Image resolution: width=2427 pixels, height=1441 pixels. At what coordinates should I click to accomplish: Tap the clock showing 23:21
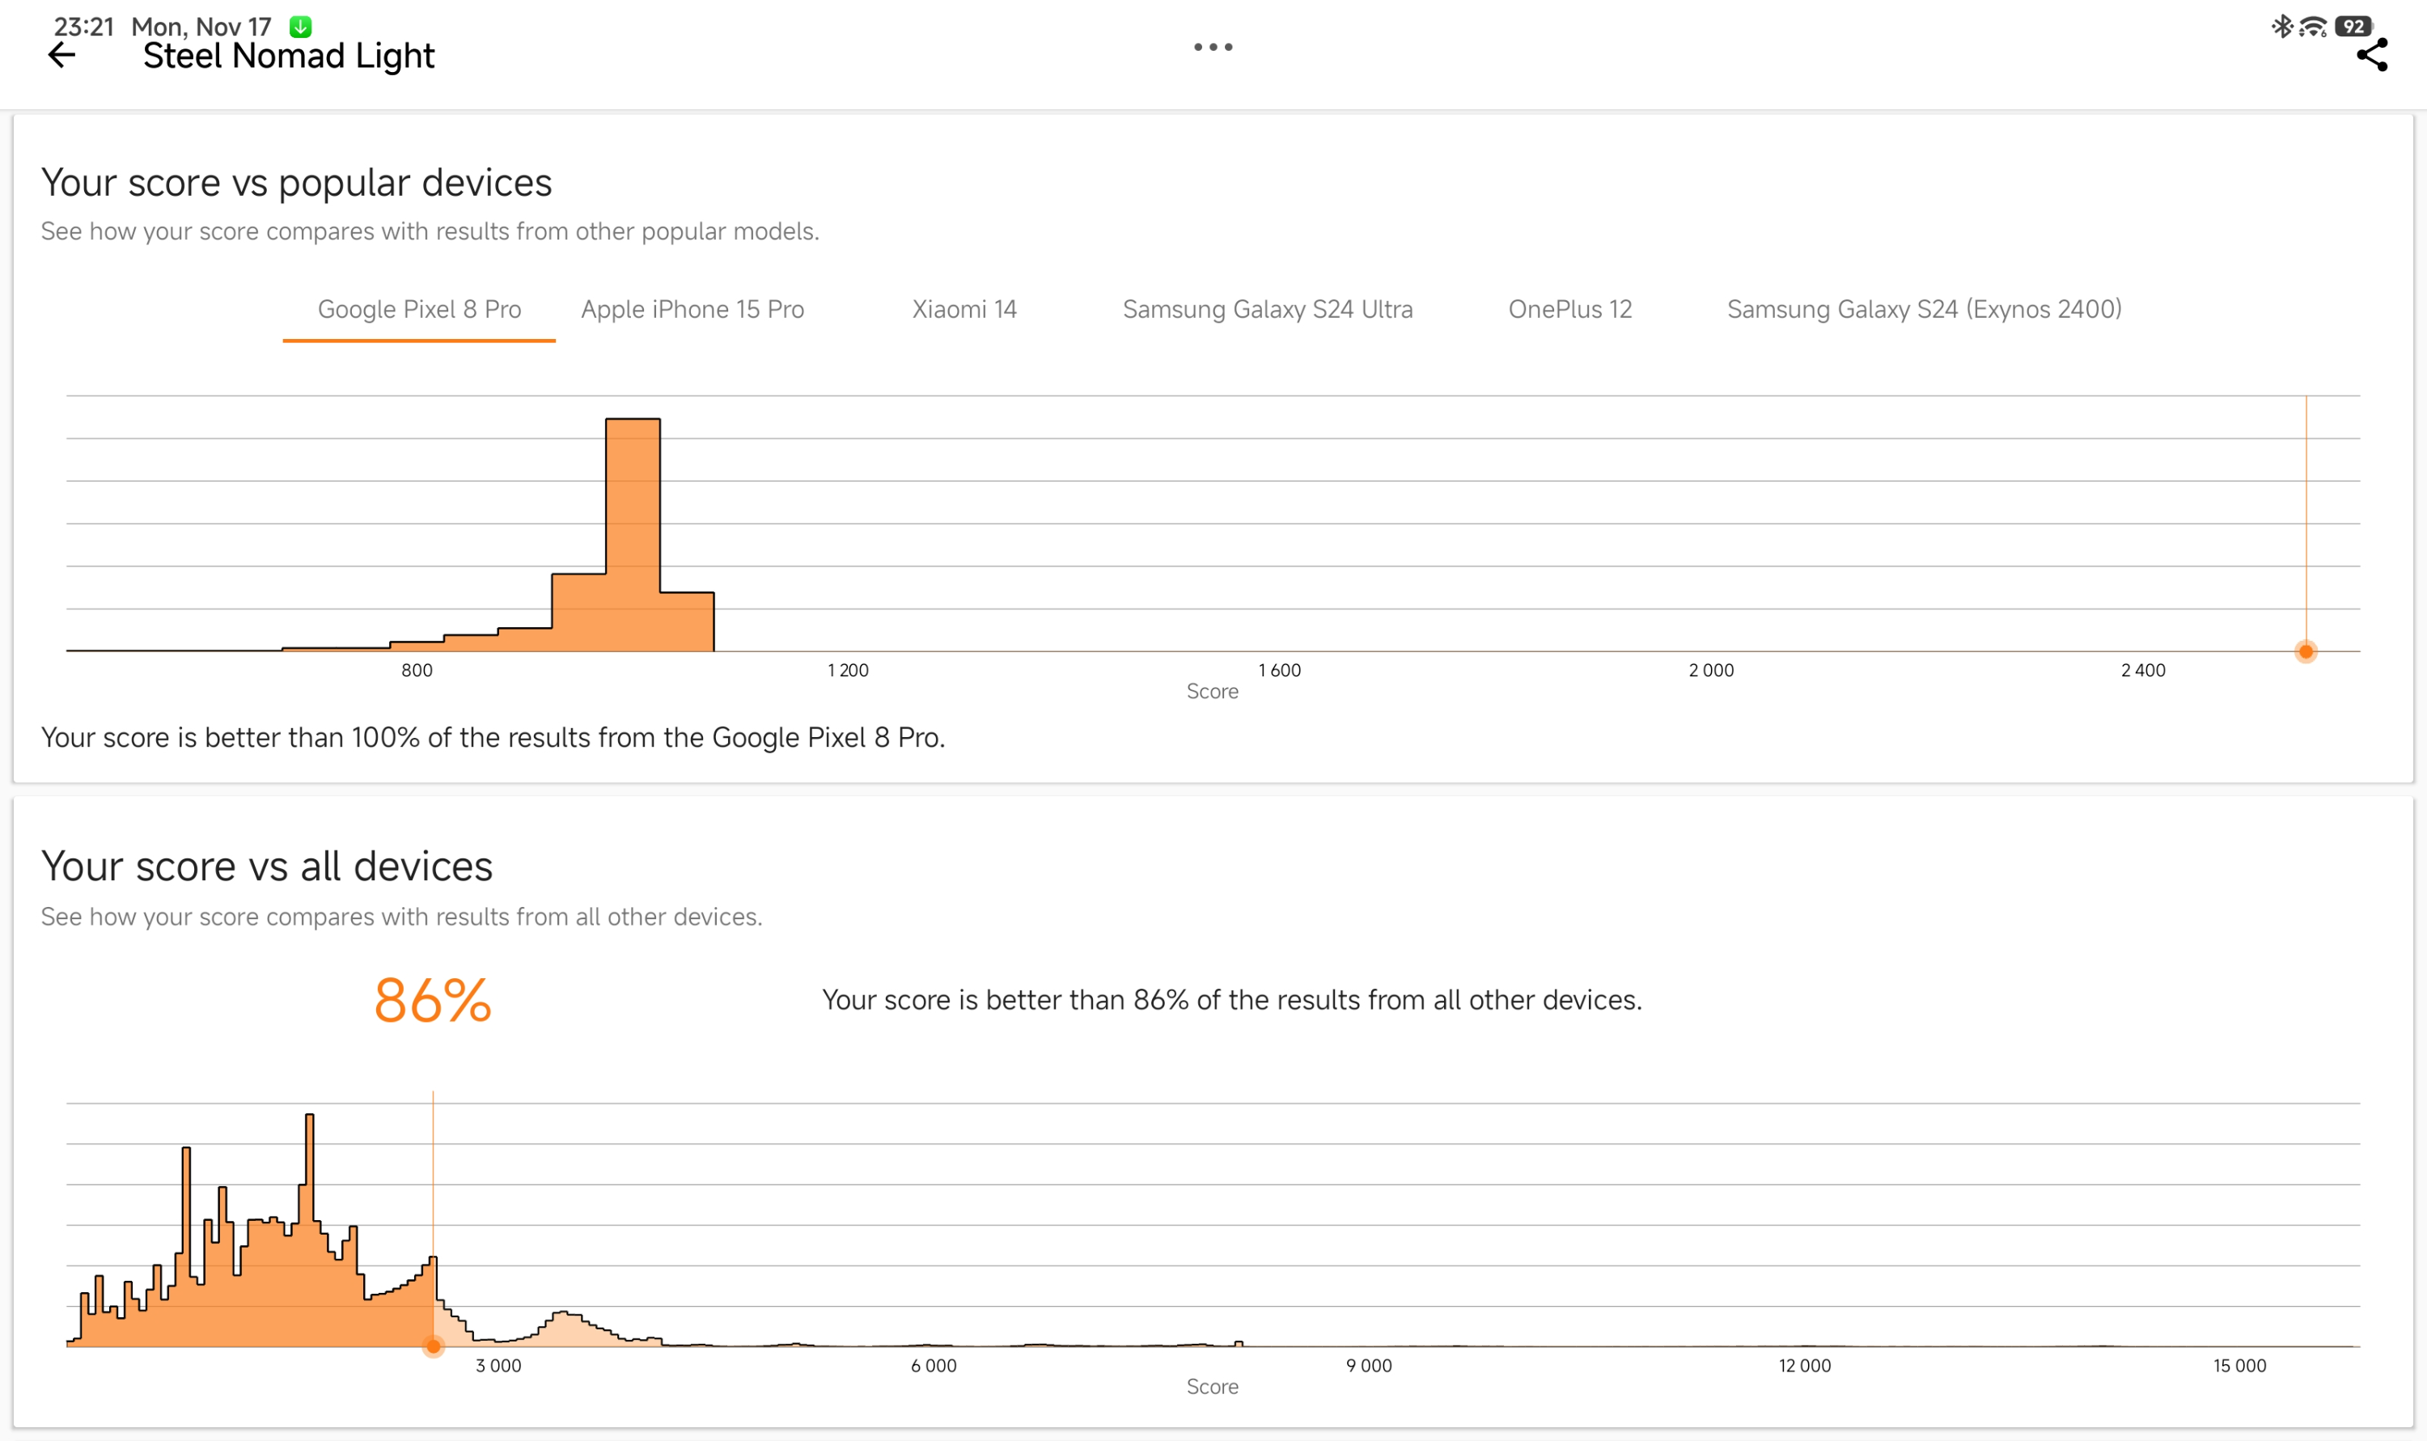(x=83, y=26)
